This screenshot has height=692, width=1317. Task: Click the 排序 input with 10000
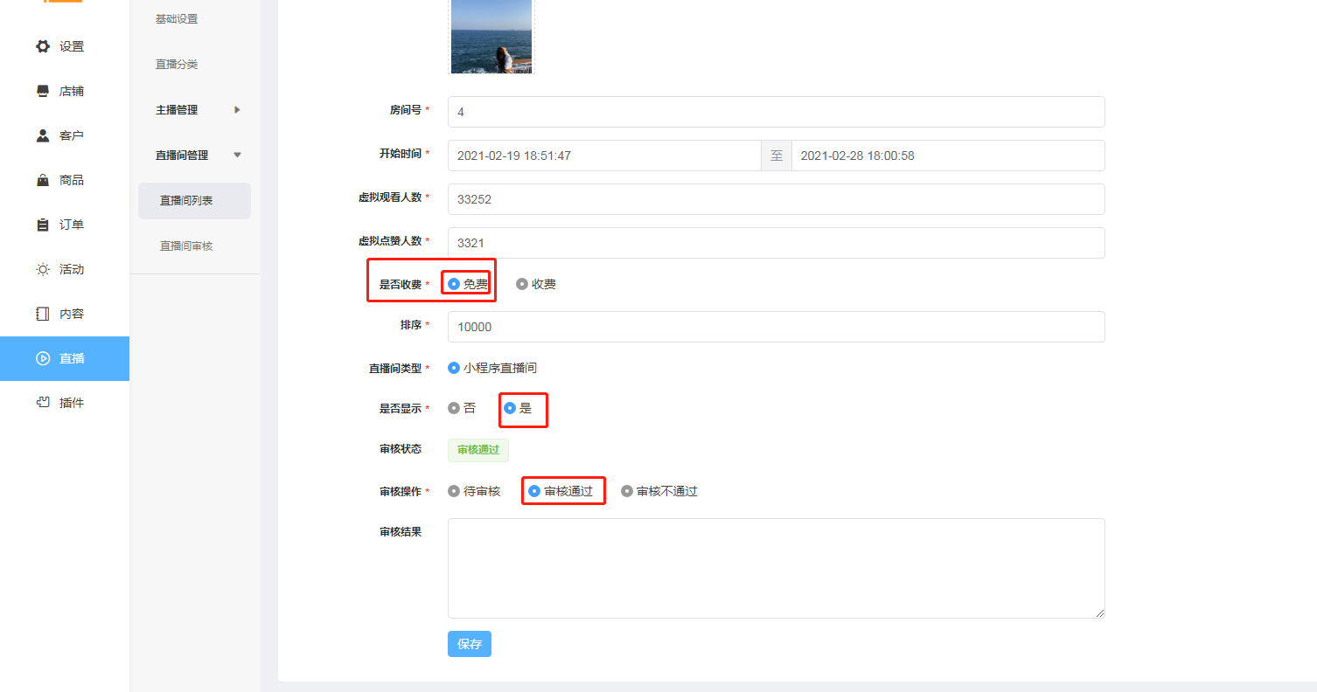pyautogui.click(x=777, y=327)
